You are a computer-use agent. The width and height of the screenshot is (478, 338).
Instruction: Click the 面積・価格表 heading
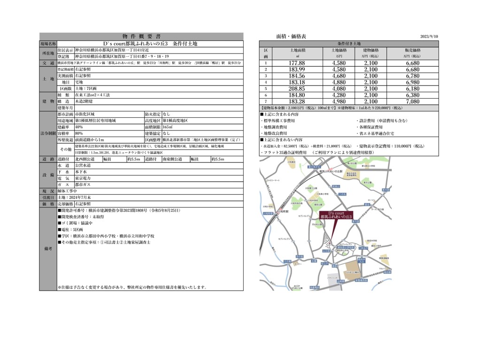coord(291,36)
